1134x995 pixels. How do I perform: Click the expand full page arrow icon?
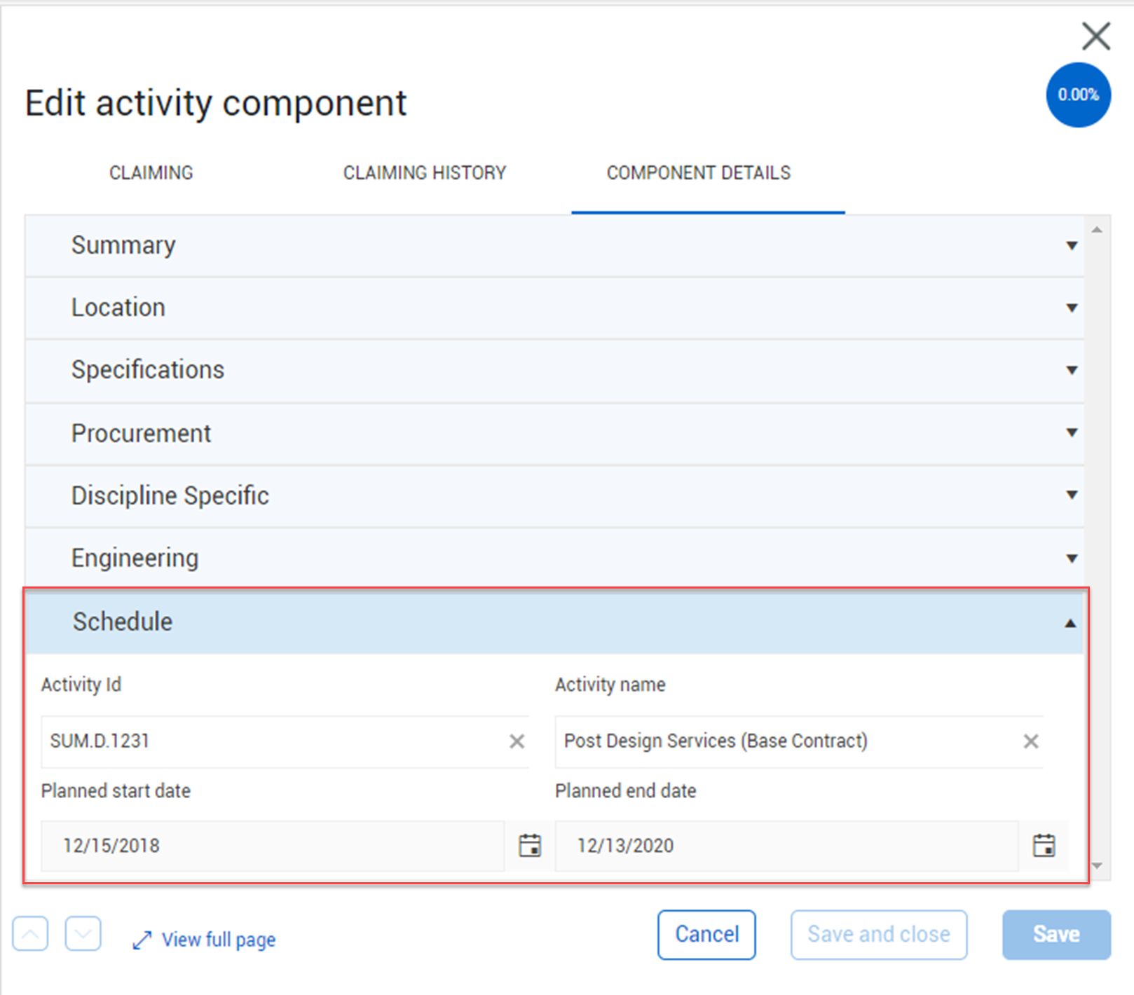coord(142,939)
